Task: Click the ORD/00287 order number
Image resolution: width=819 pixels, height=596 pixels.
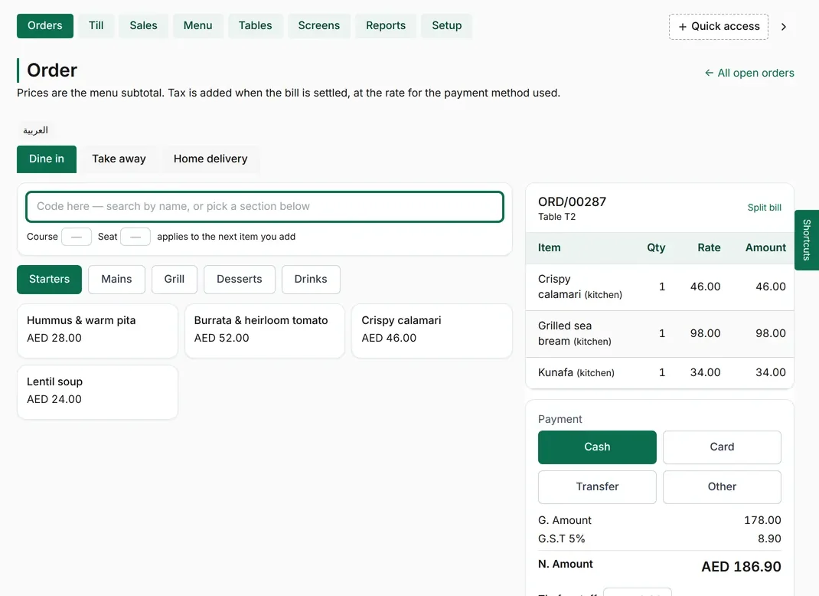Action: click(572, 201)
